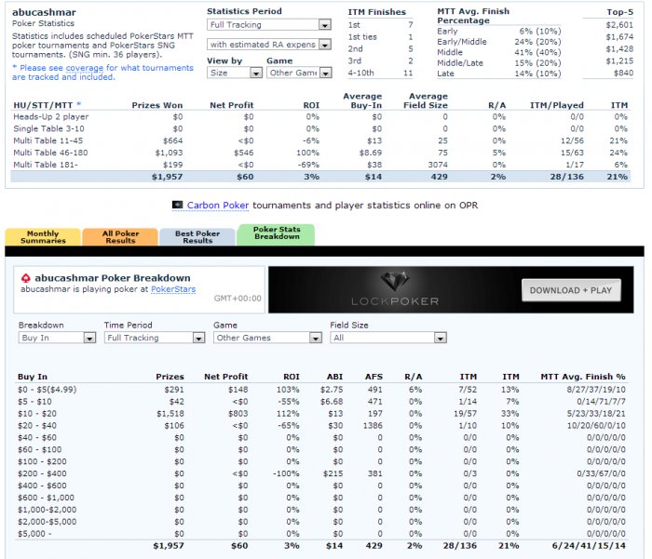Click the 6/24/41/15/14 total finish value
The height and width of the screenshot is (559, 652).
point(589,546)
